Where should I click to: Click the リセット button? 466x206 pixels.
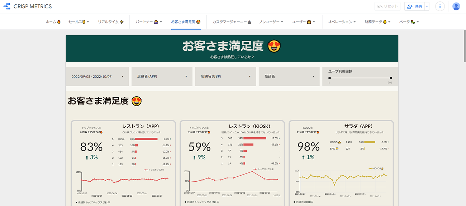point(387,6)
